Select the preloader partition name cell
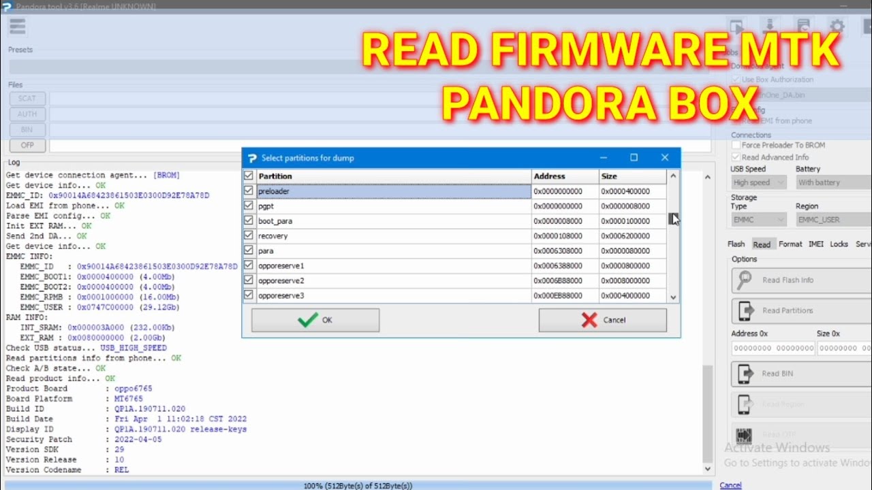Screen dimensions: 872x490 click(x=393, y=191)
